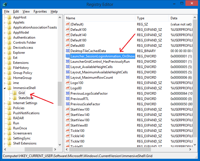The width and height of the screenshot is (200, 161).
Task: Click the DWORD icon beside Layout_MaximumRowCount
Action: coord(68,77)
